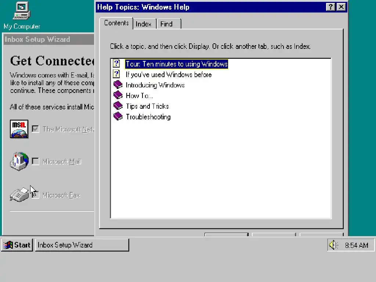The height and width of the screenshot is (282, 376).
Task: Select the 'Tips and Tricks' book entry
Action: [x=147, y=106]
